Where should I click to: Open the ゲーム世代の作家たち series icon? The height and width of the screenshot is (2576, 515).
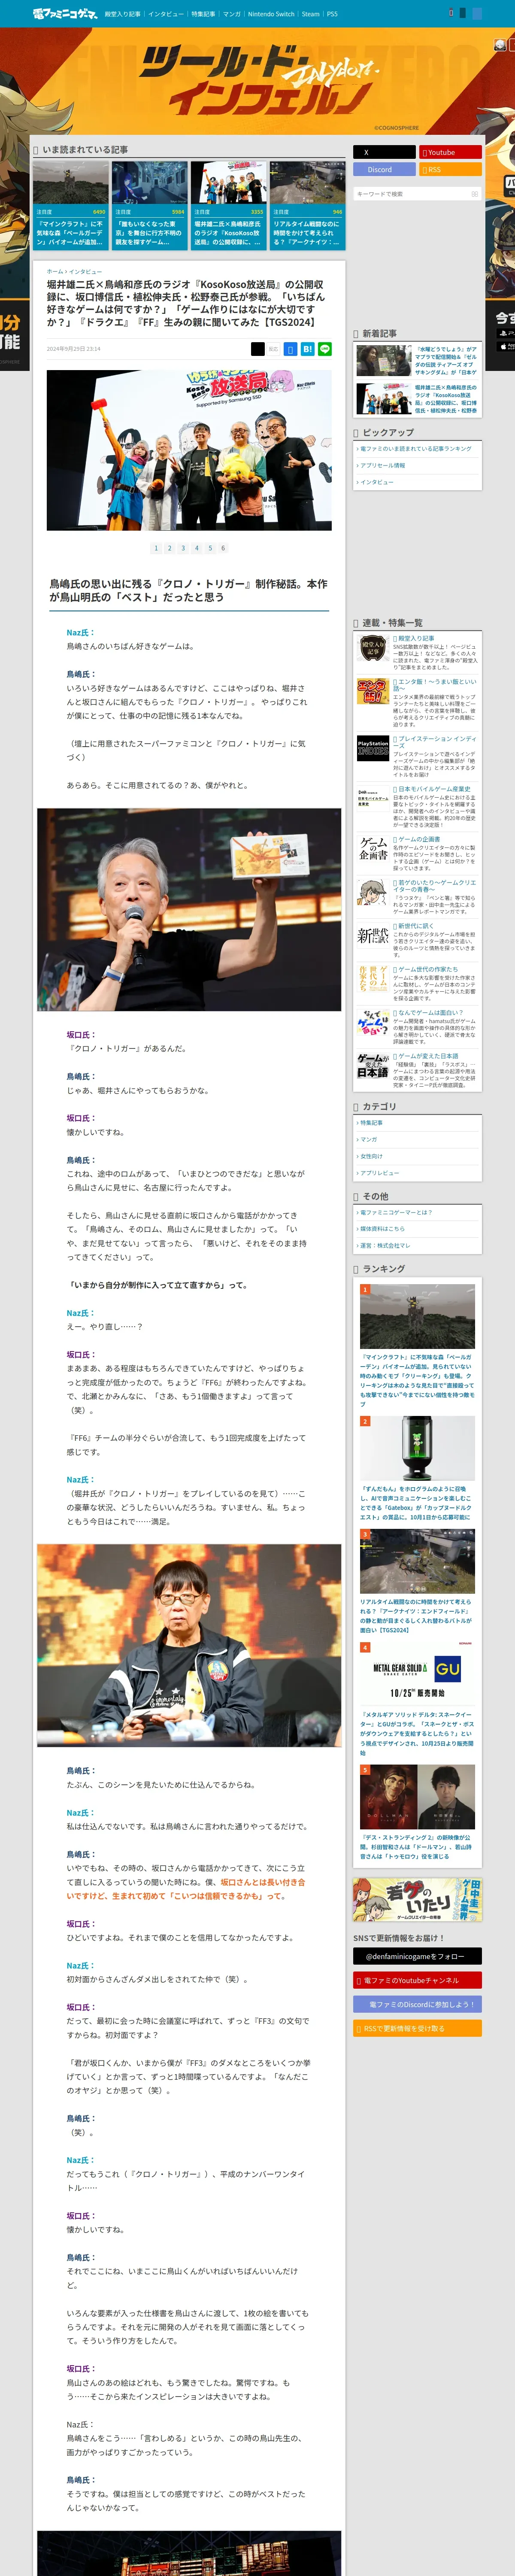pos(373,979)
